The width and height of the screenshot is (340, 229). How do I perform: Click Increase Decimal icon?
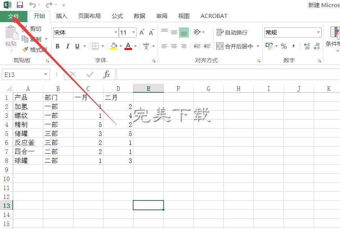click(307, 46)
